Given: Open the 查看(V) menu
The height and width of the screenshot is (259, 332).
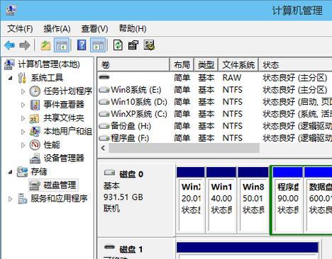Looking at the screenshot, I should pos(94,29).
